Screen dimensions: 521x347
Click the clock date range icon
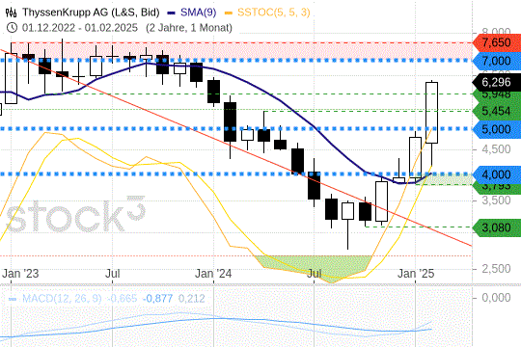point(12,28)
